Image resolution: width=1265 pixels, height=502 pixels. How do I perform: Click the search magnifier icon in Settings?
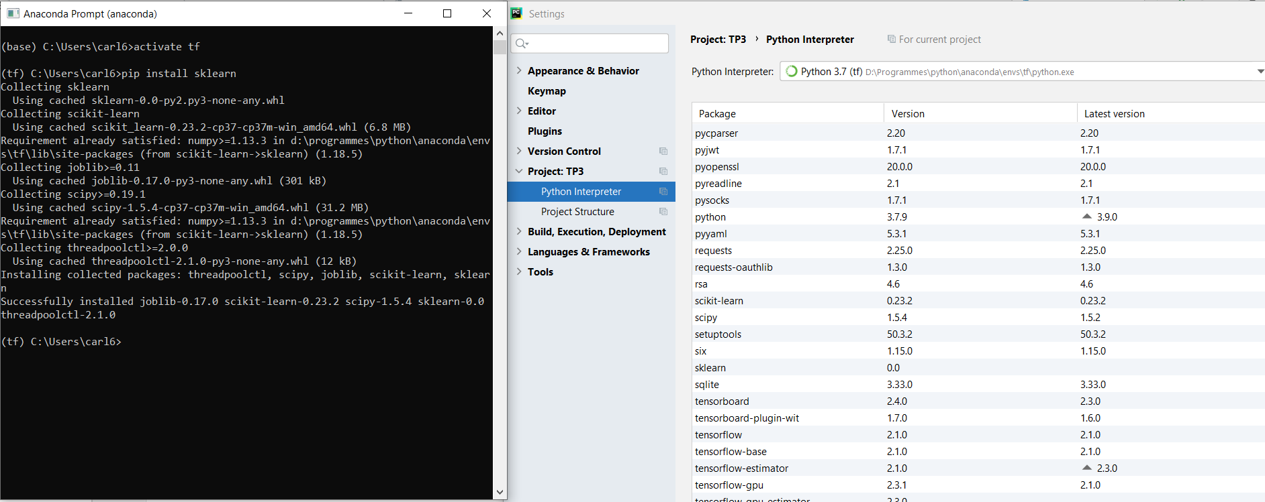[522, 44]
